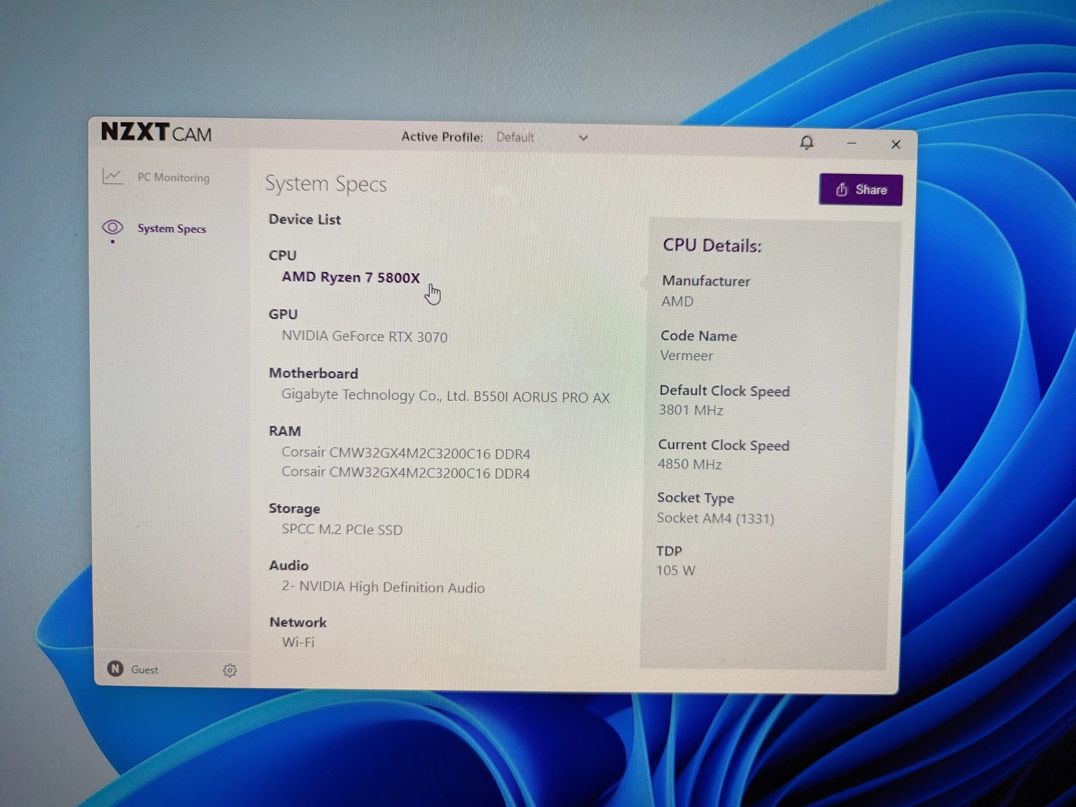1076x807 pixels.
Task: Click the Manufacturer label in CPU Details
Action: (x=706, y=281)
